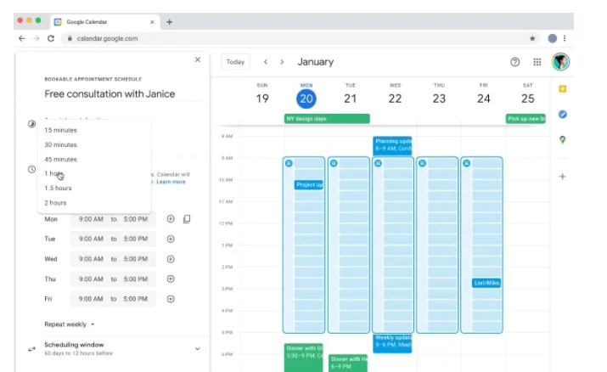Edit the Wednesday 9:00 AM start time
This screenshot has height=372, width=607.
(91, 259)
